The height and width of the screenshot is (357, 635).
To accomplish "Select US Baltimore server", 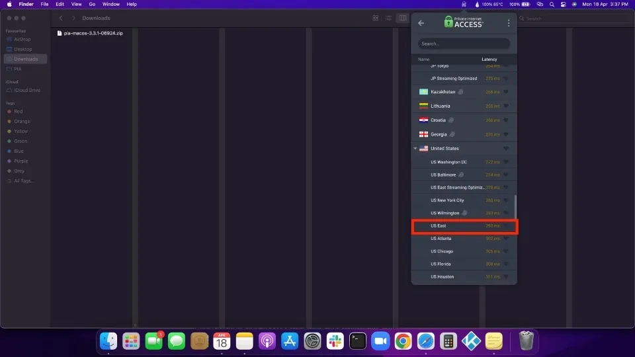I will pos(464,175).
